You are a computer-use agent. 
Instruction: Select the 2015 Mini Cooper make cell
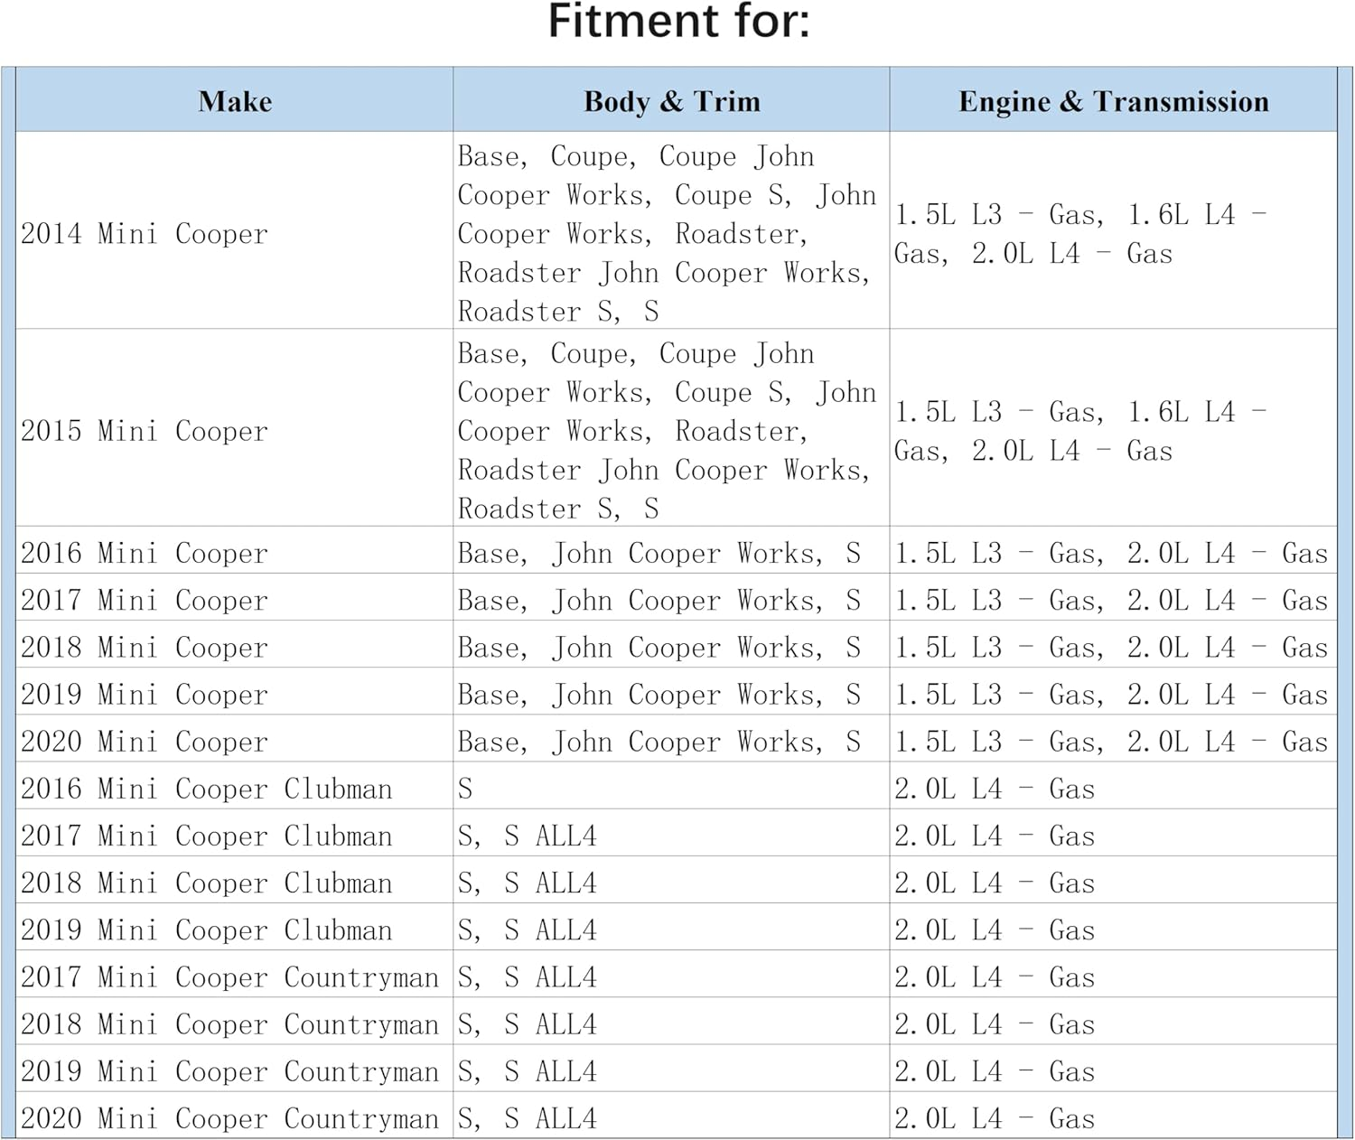coord(145,431)
